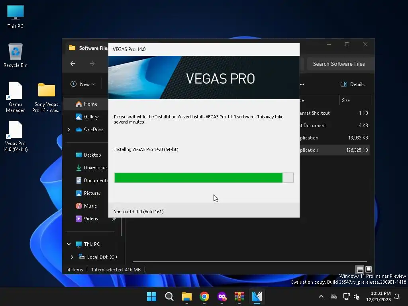Open Videos quick access folder
Image resolution: width=408 pixels, height=306 pixels.
[x=87, y=219]
